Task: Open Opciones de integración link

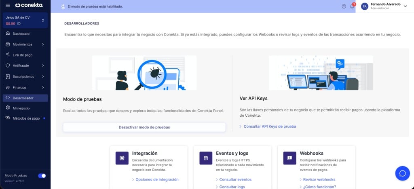Action: (x=157, y=180)
